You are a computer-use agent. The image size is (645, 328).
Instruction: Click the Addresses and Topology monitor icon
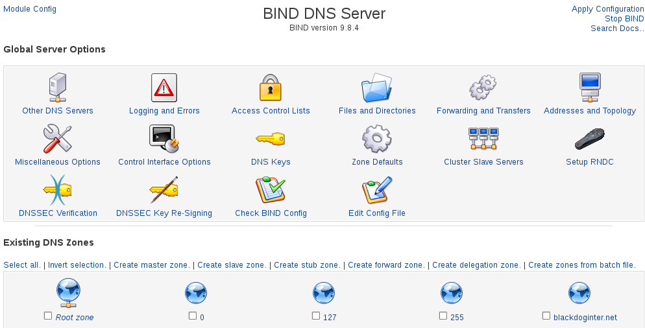[x=590, y=88]
